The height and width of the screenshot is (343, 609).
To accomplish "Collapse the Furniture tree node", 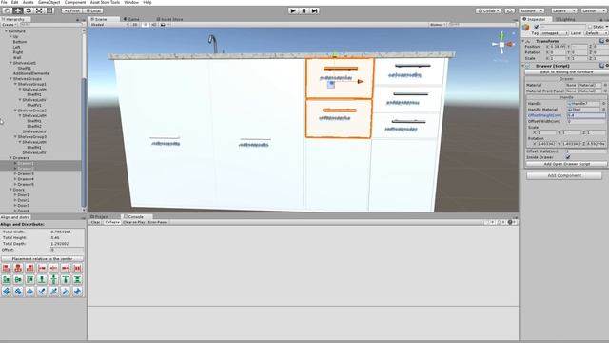I will 7,31.
